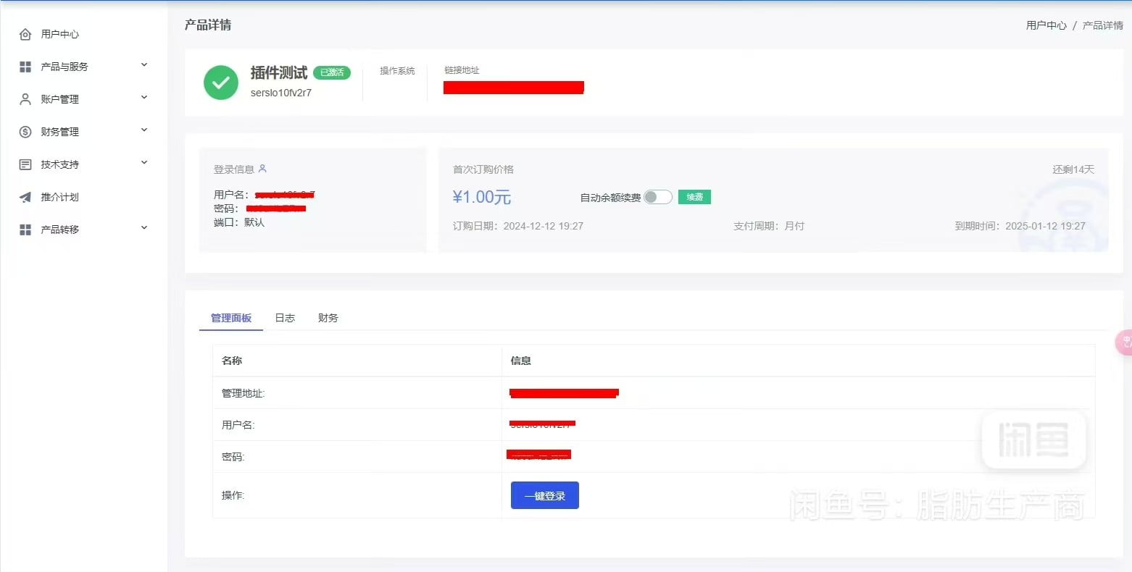Click the paper plane icon for 推介计划

click(25, 197)
